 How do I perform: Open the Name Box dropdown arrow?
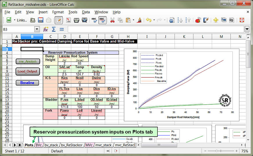click(x=37, y=29)
